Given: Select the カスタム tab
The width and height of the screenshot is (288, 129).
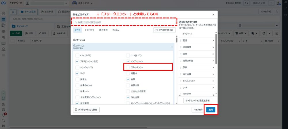Looking at the screenshot, I should pyautogui.click(x=115, y=30).
